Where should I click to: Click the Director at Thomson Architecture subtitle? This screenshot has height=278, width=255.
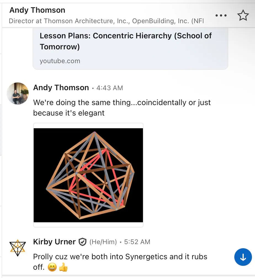pyautogui.click(x=106, y=21)
